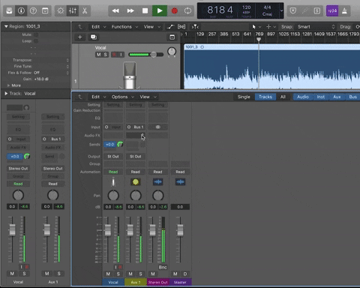Add a new track with plus button
Image resolution: width=360 pixels, height=288 pixels.
coord(79,37)
